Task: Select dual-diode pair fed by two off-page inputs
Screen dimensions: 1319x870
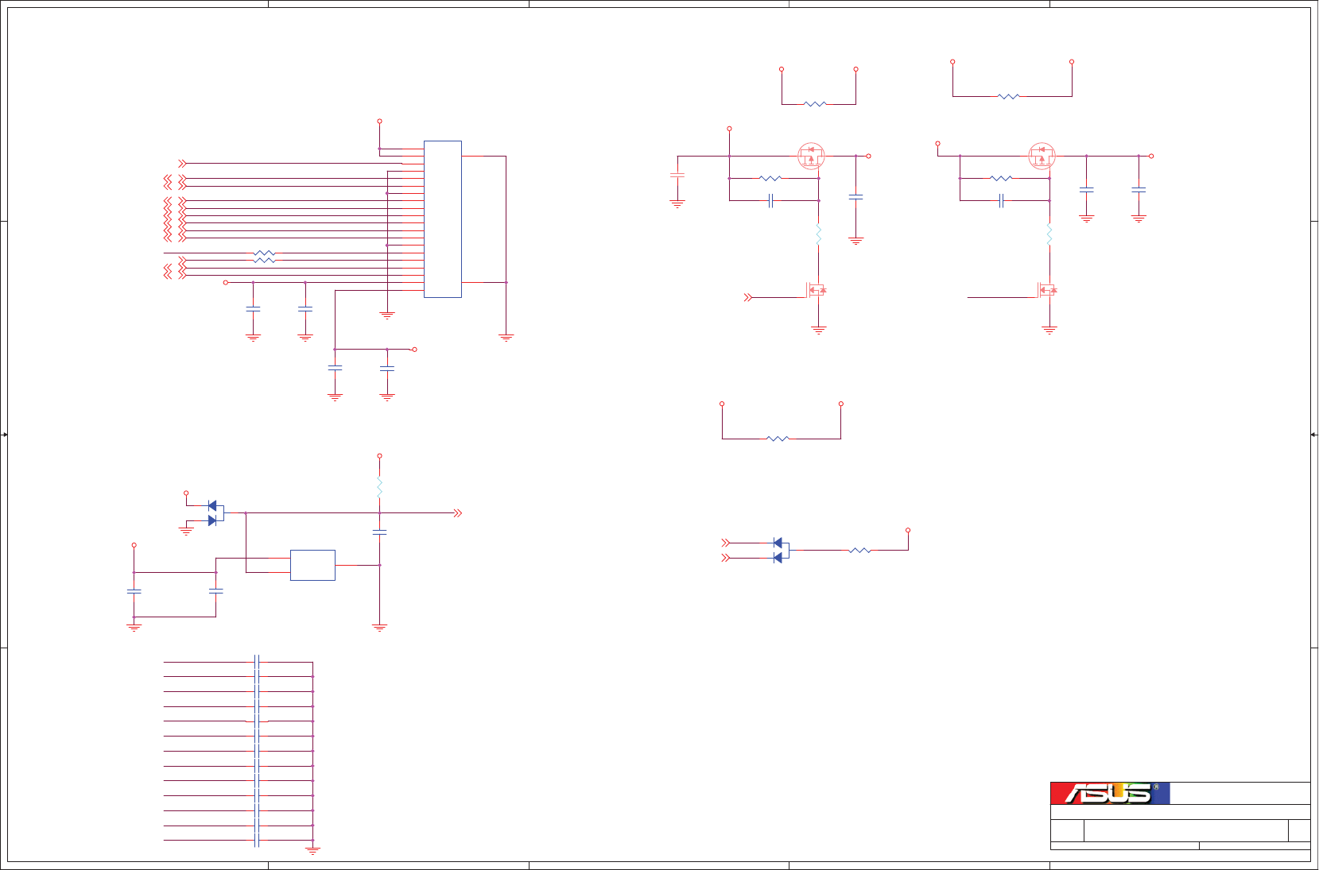Action: (781, 550)
